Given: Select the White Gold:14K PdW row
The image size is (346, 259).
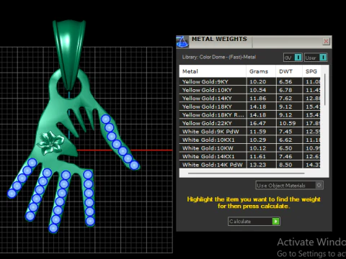Looking at the screenshot, I should pyautogui.click(x=249, y=165).
